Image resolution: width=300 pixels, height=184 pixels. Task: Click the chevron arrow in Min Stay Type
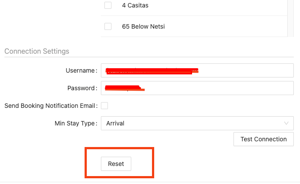(x=286, y=123)
